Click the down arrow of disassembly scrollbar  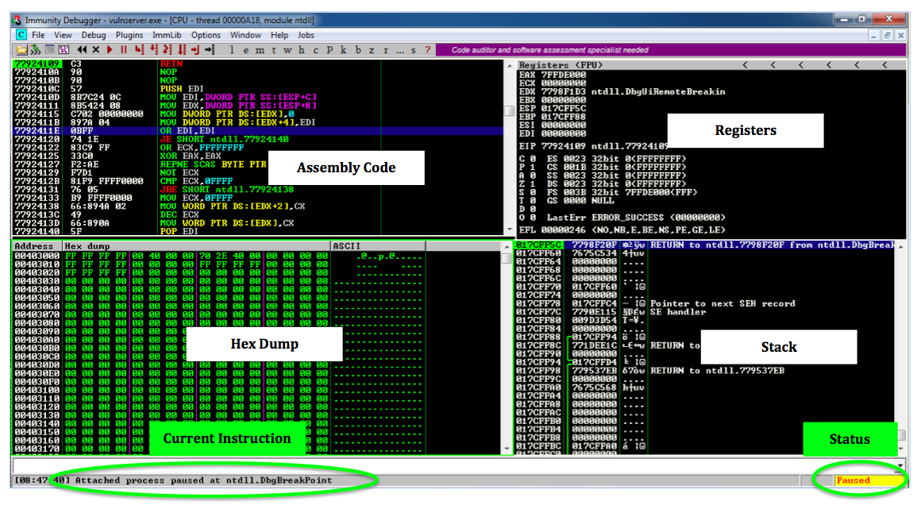pos(509,230)
